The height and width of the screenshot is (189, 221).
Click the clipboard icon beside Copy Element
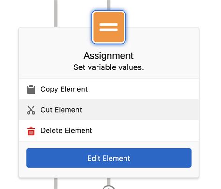point(31,89)
